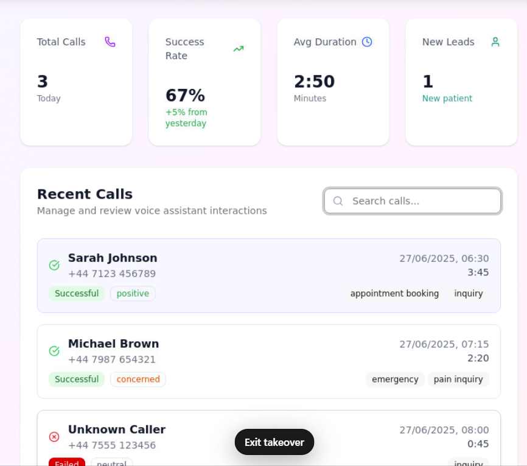Viewport: 527px width, 466px height.
Task: Click the green check icon beside Michael Brown
Action: coord(54,351)
